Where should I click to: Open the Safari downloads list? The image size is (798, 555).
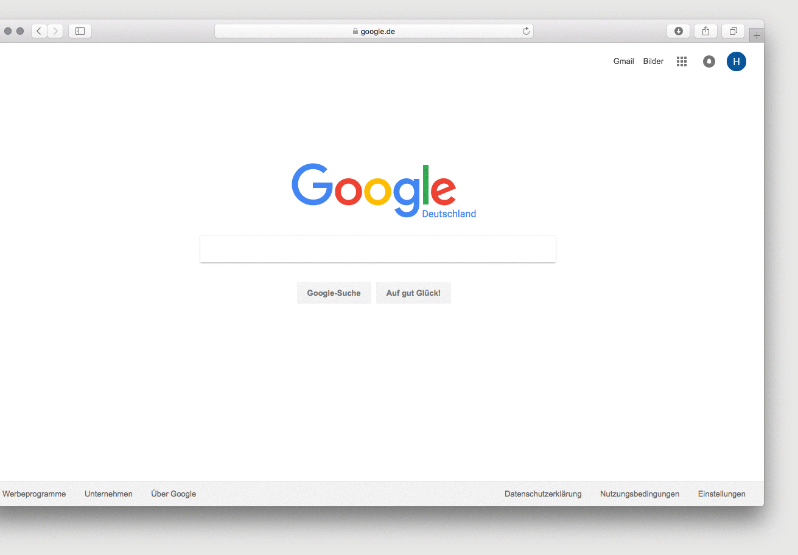[679, 31]
